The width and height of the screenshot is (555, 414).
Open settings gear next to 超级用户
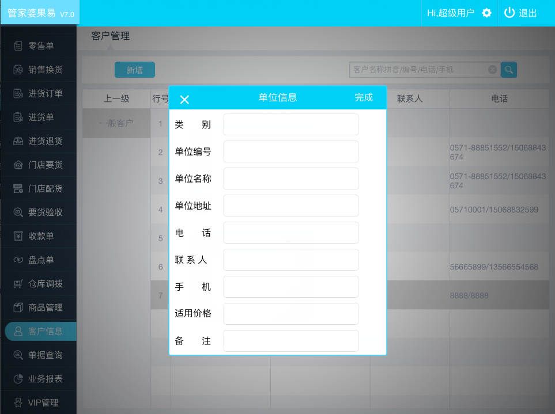pos(486,13)
